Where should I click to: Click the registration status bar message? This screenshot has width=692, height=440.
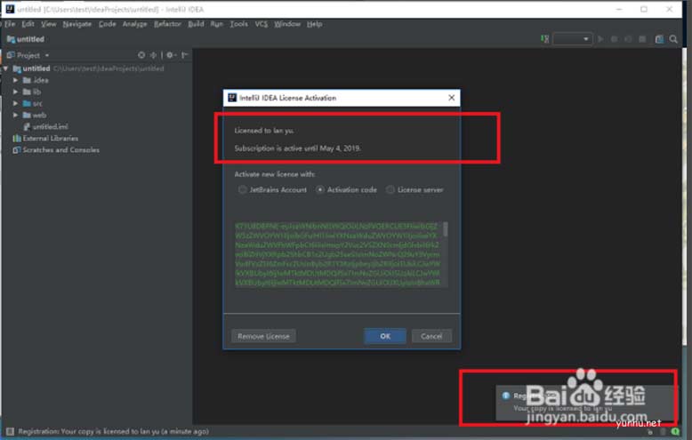tap(114, 431)
